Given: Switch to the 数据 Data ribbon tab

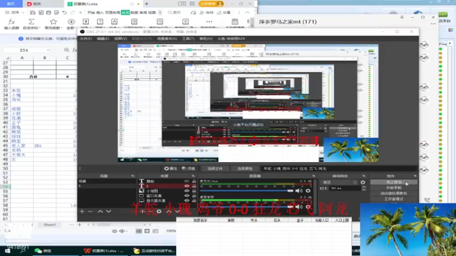Looking at the screenshot, I should coord(134,13).
